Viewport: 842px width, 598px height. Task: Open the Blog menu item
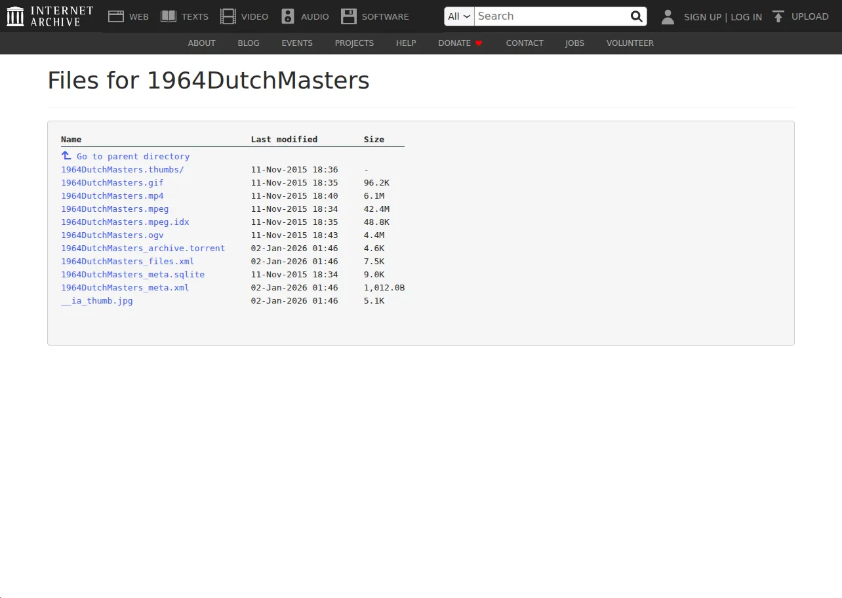tap(249, 43)
